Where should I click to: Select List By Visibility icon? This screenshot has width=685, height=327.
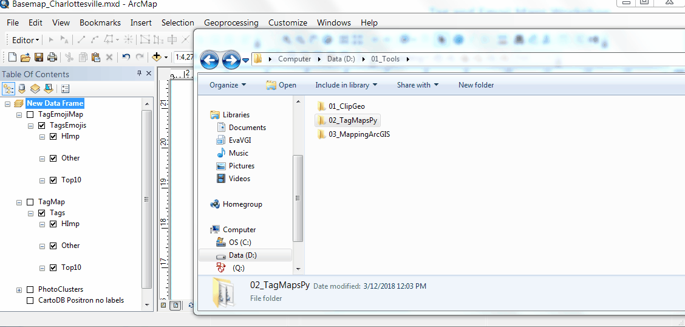coord(35,89)
